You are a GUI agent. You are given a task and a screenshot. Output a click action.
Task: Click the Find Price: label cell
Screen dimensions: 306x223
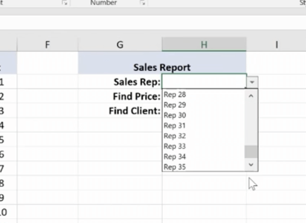pyautogui.click(x=120, y=96)
